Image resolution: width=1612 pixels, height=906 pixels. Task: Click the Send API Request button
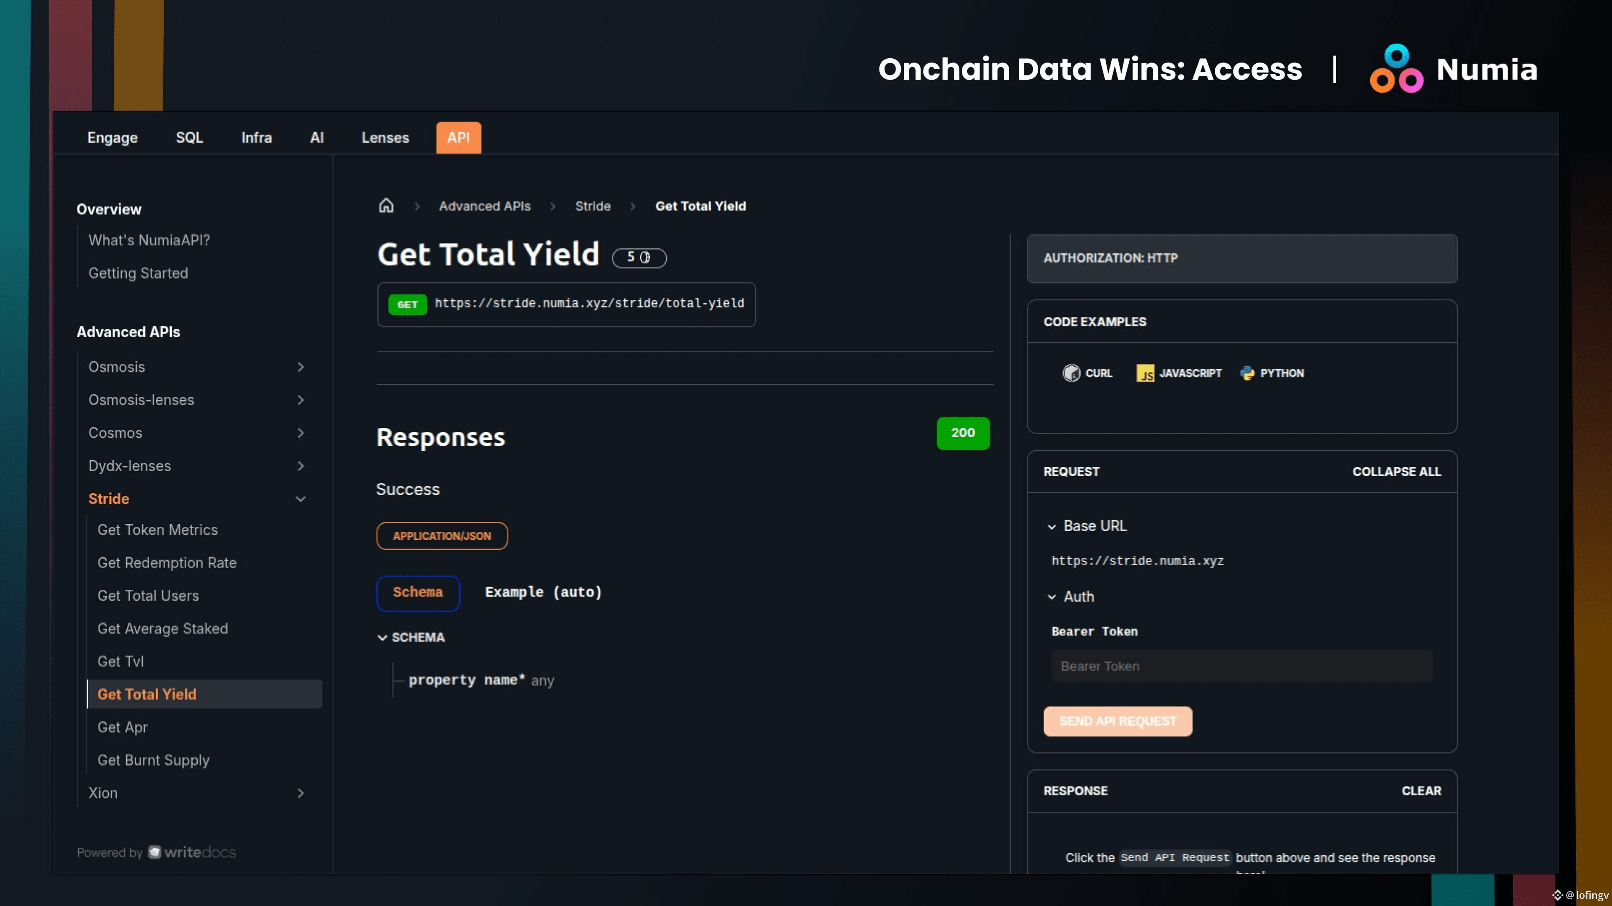[1117, 721]
